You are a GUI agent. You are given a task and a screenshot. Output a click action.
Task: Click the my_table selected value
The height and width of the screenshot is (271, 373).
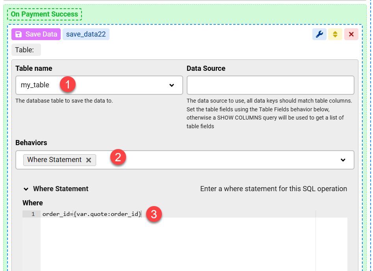35,85
